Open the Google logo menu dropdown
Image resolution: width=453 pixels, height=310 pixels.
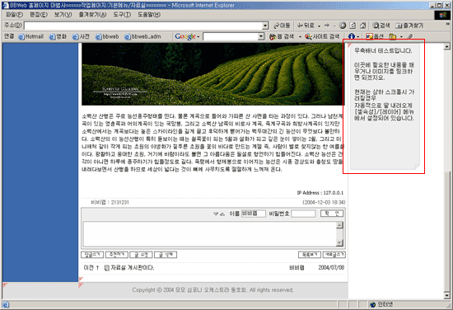(187, 37)
